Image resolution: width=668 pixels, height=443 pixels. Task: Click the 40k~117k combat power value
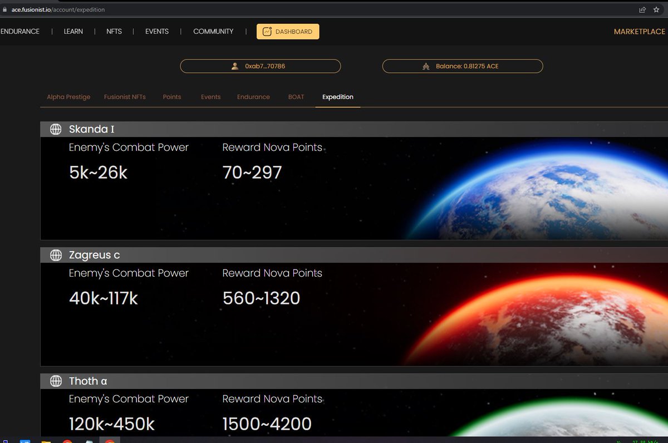(x=103, y=298)
